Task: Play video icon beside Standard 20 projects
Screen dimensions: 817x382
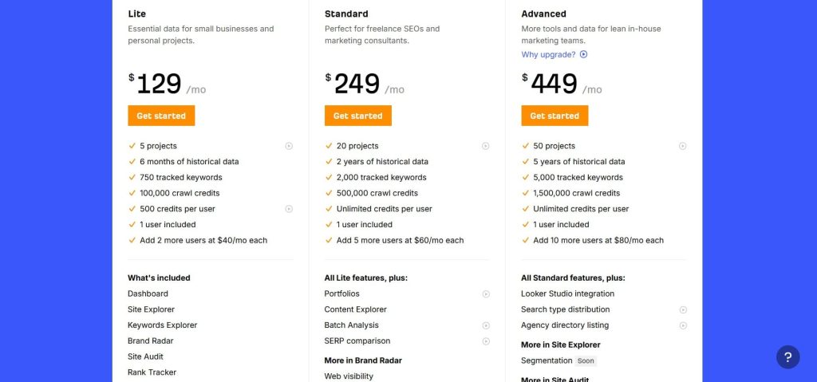Action: (486, 146)
